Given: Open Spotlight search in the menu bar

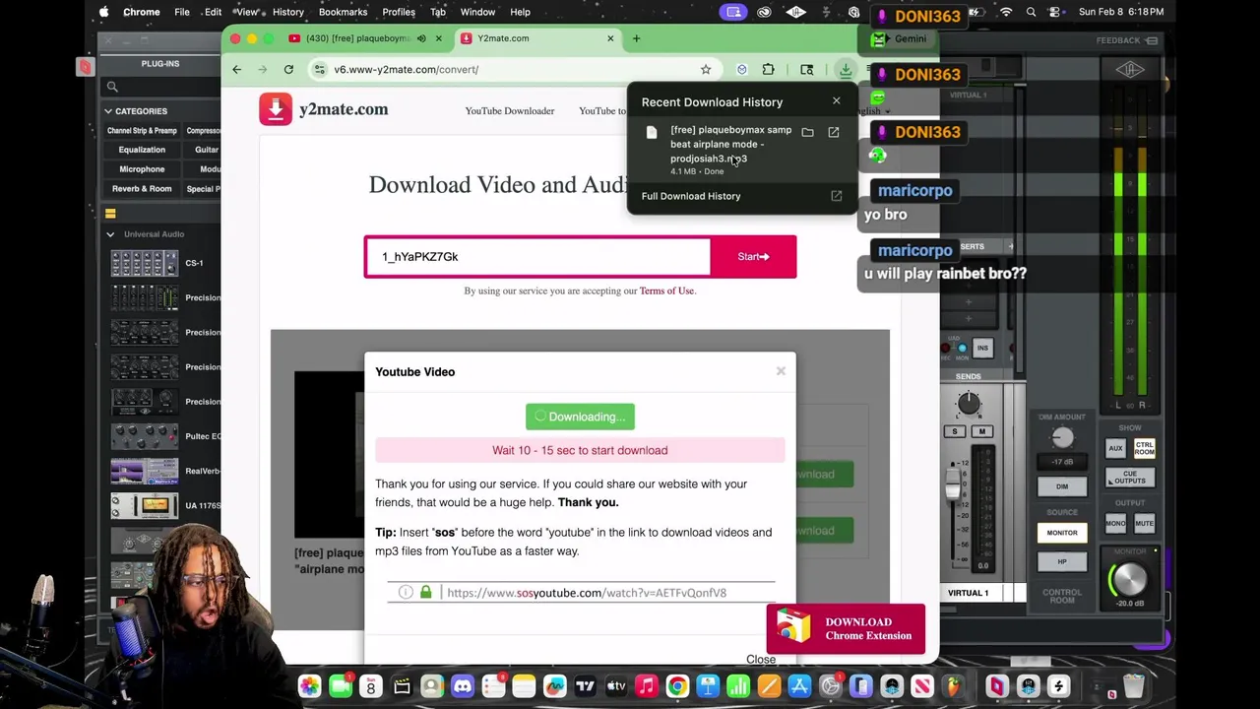Looking at the screenshot, I should pos(1031,12).
